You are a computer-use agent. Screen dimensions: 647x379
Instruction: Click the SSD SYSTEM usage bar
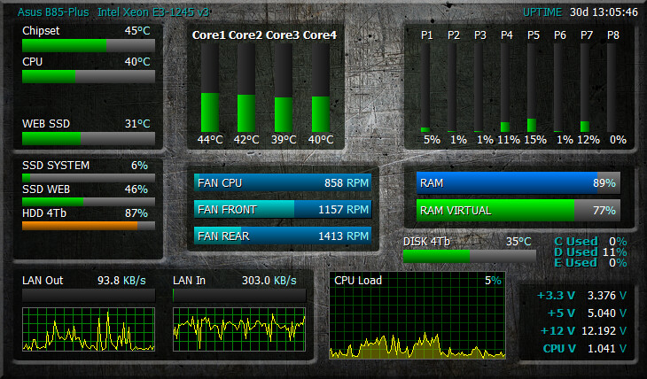point(88,177)
